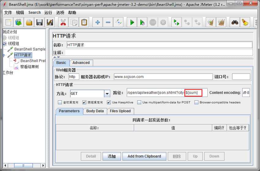Click the Copy toolbar icon
Screen dimensions: 260x171
coord(73,22)
